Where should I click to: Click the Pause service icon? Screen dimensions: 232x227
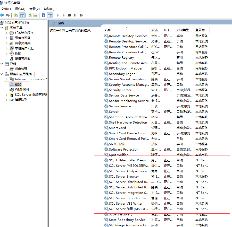(75, 15)
